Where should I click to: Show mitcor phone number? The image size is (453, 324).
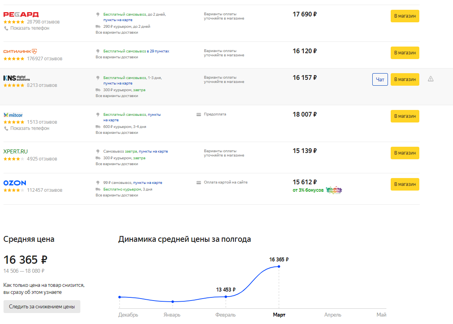tap(30, 128)
